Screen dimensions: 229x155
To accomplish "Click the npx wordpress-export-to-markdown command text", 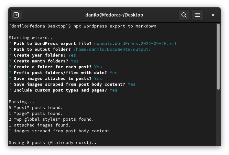I will [114, 26].
